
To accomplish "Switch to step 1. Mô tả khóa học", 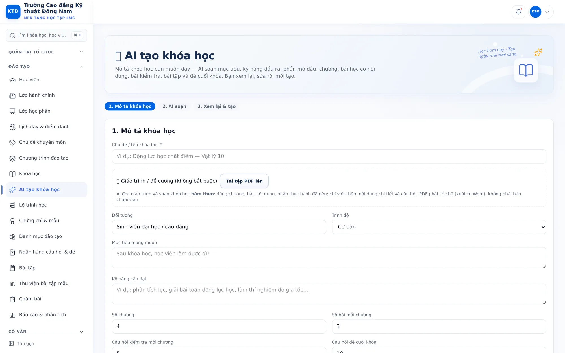I will tap(130, 106).
